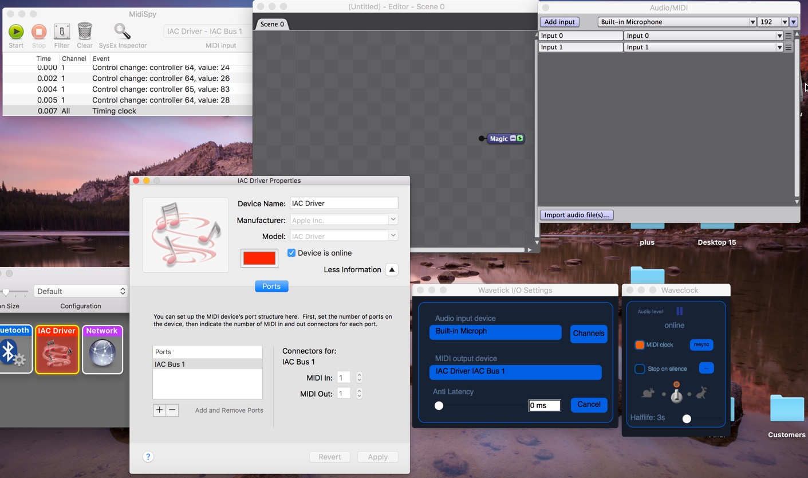Open the red device color swatch
The image size is (808, 478).
point(259,258)
